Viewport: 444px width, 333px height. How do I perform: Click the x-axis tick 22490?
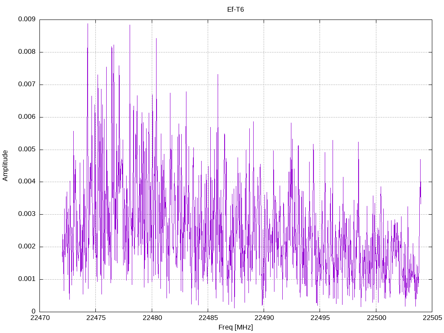click(x=264, y=318)
